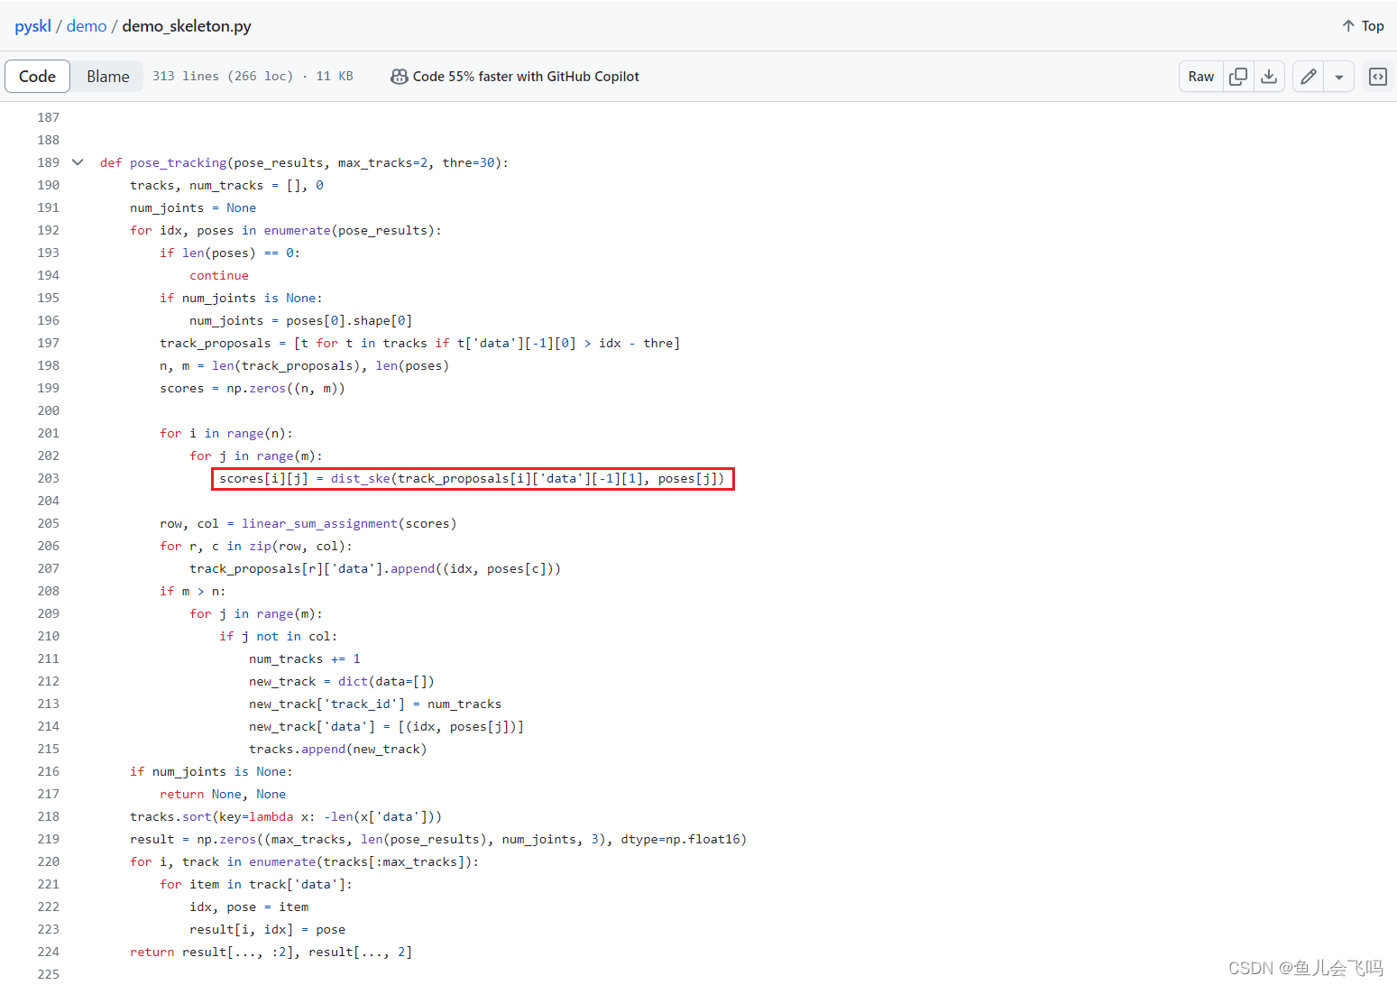Open the raw file with Raw button
This screenshot has height=985, width=1397.
[x=1200, y=77]
